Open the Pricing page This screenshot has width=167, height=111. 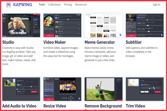click(x=68, y=4)
